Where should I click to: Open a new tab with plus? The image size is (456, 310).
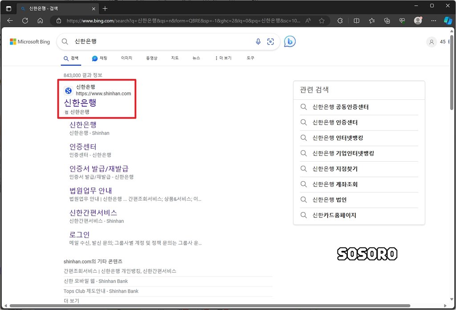click(105, 9)
